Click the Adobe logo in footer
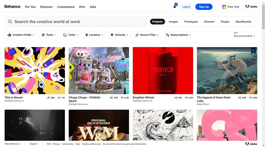Viewport: 265px width, 147px height. [x=251, y=144]
